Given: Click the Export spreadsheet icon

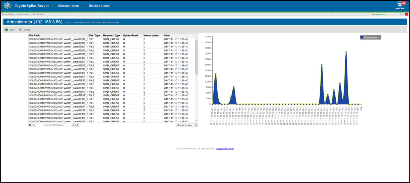Looking at the screenshot, I should tap(21, 30).
